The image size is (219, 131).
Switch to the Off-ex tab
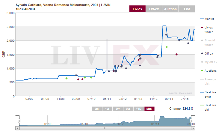pos(154,9)
